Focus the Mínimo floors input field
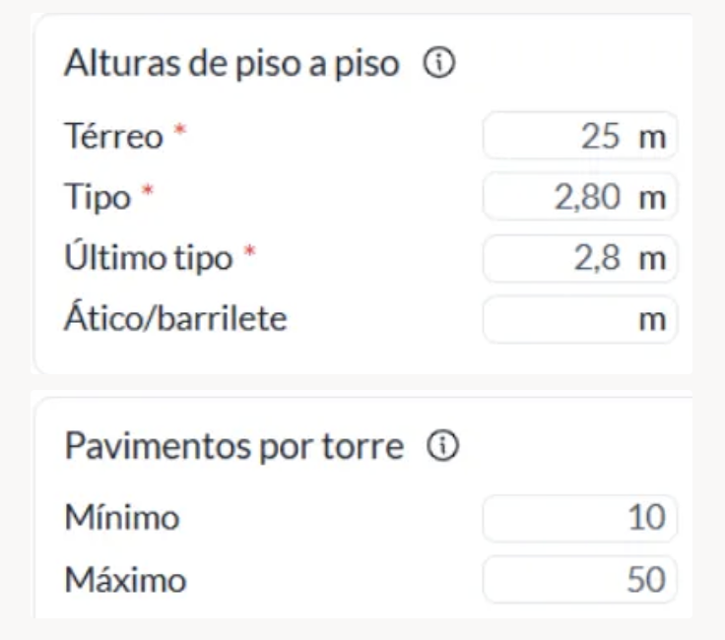 coord(579,519)
